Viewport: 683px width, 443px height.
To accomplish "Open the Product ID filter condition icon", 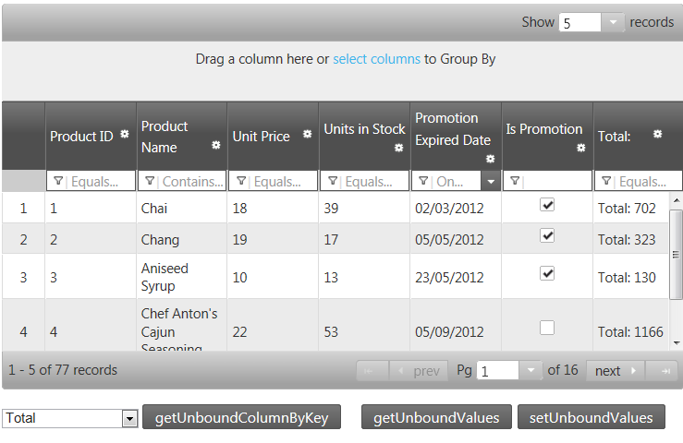I will [x=58, y=182].
